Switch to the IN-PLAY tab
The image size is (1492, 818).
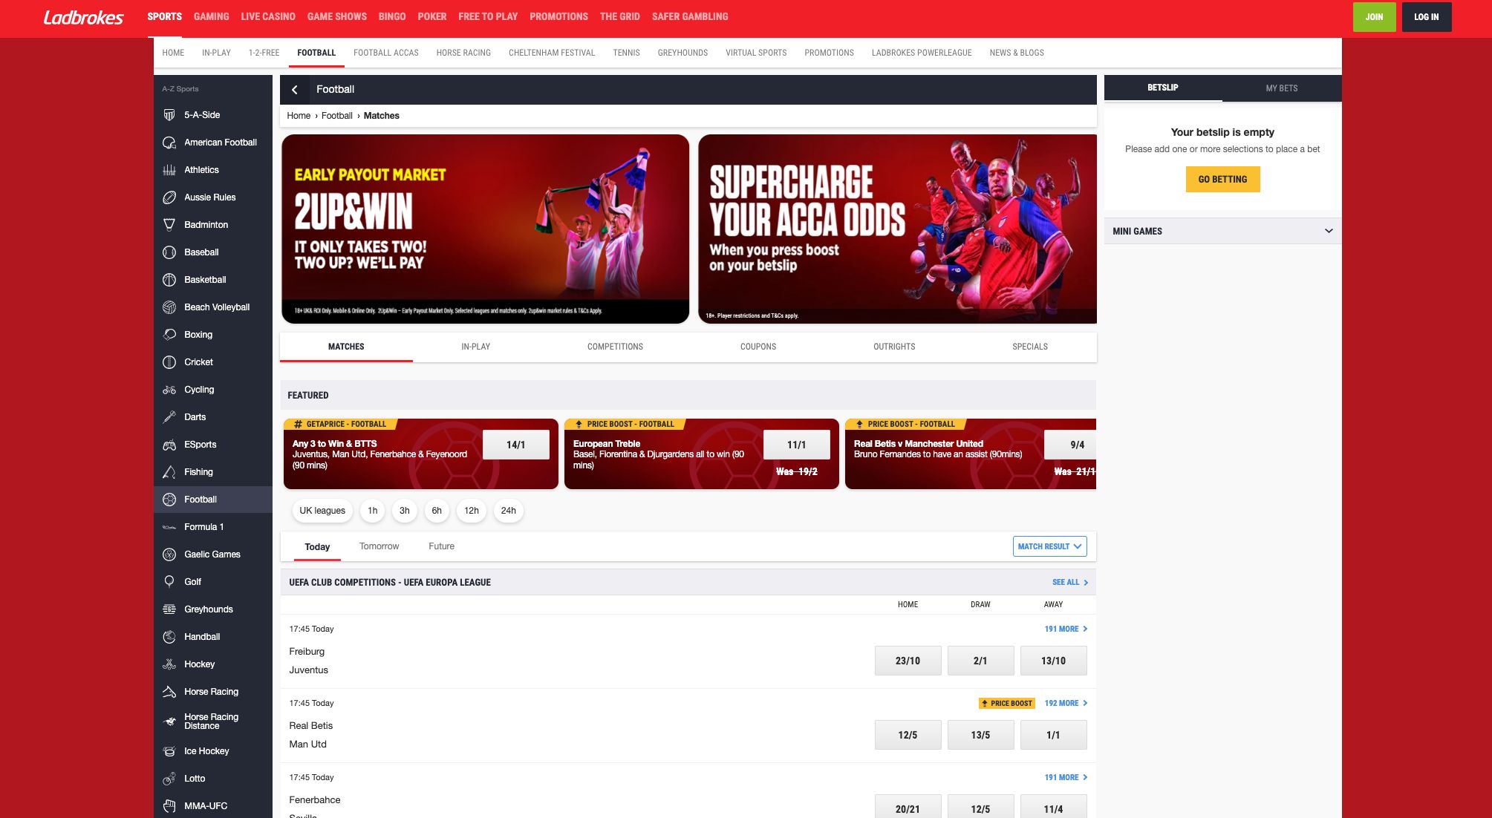click(x=475, y=347)
